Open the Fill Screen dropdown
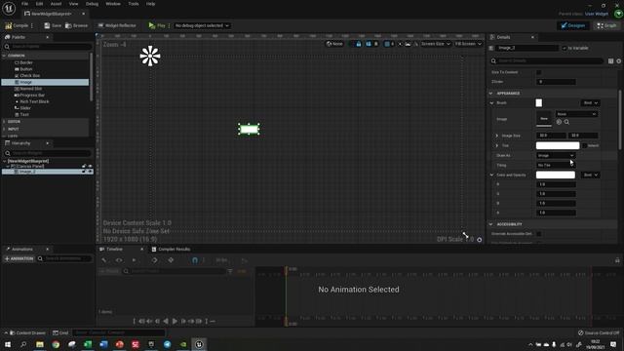624x351 pixels. coord(468,44)
